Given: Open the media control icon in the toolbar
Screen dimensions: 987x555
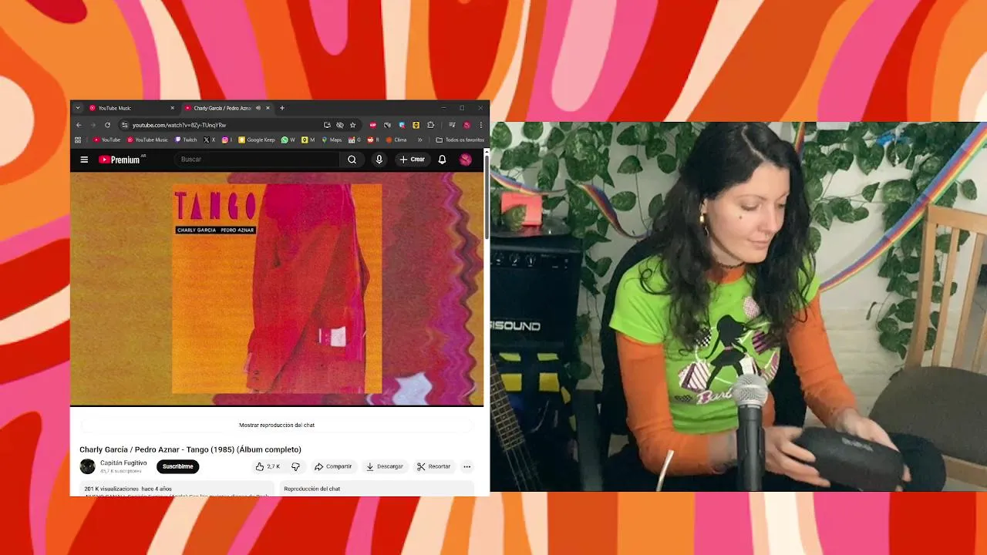Looking at the screenshot, I should (x=452, y=125).
